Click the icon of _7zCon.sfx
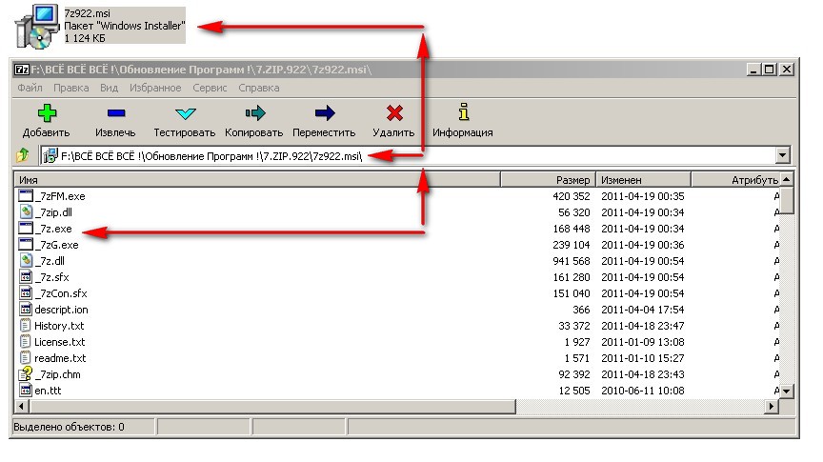 point(25,293)
